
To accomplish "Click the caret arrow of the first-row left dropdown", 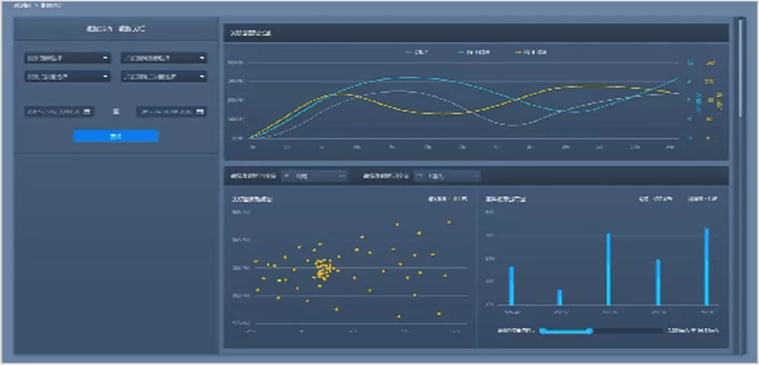I will [106, 58].
